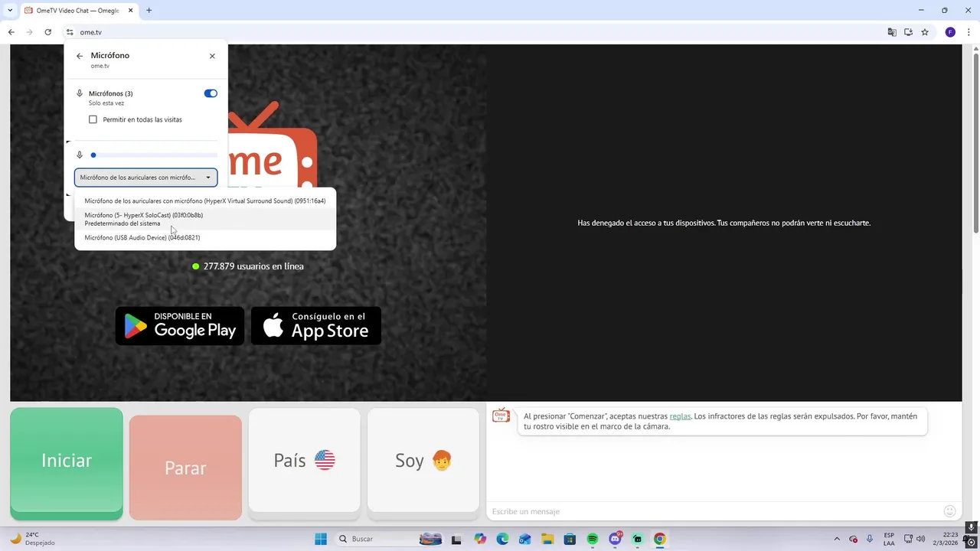
Task: Click the Parar button
Action: tap(185, 467)
